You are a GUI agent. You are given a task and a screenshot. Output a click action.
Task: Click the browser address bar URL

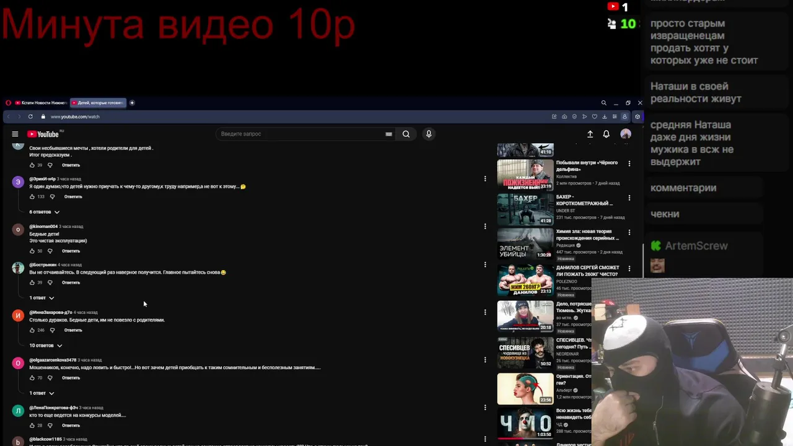(x=75, y=116)
